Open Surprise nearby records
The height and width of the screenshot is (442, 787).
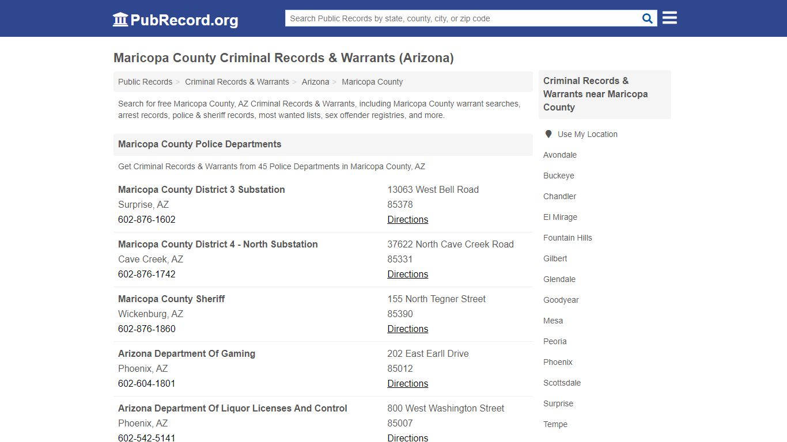coord(558,403)
